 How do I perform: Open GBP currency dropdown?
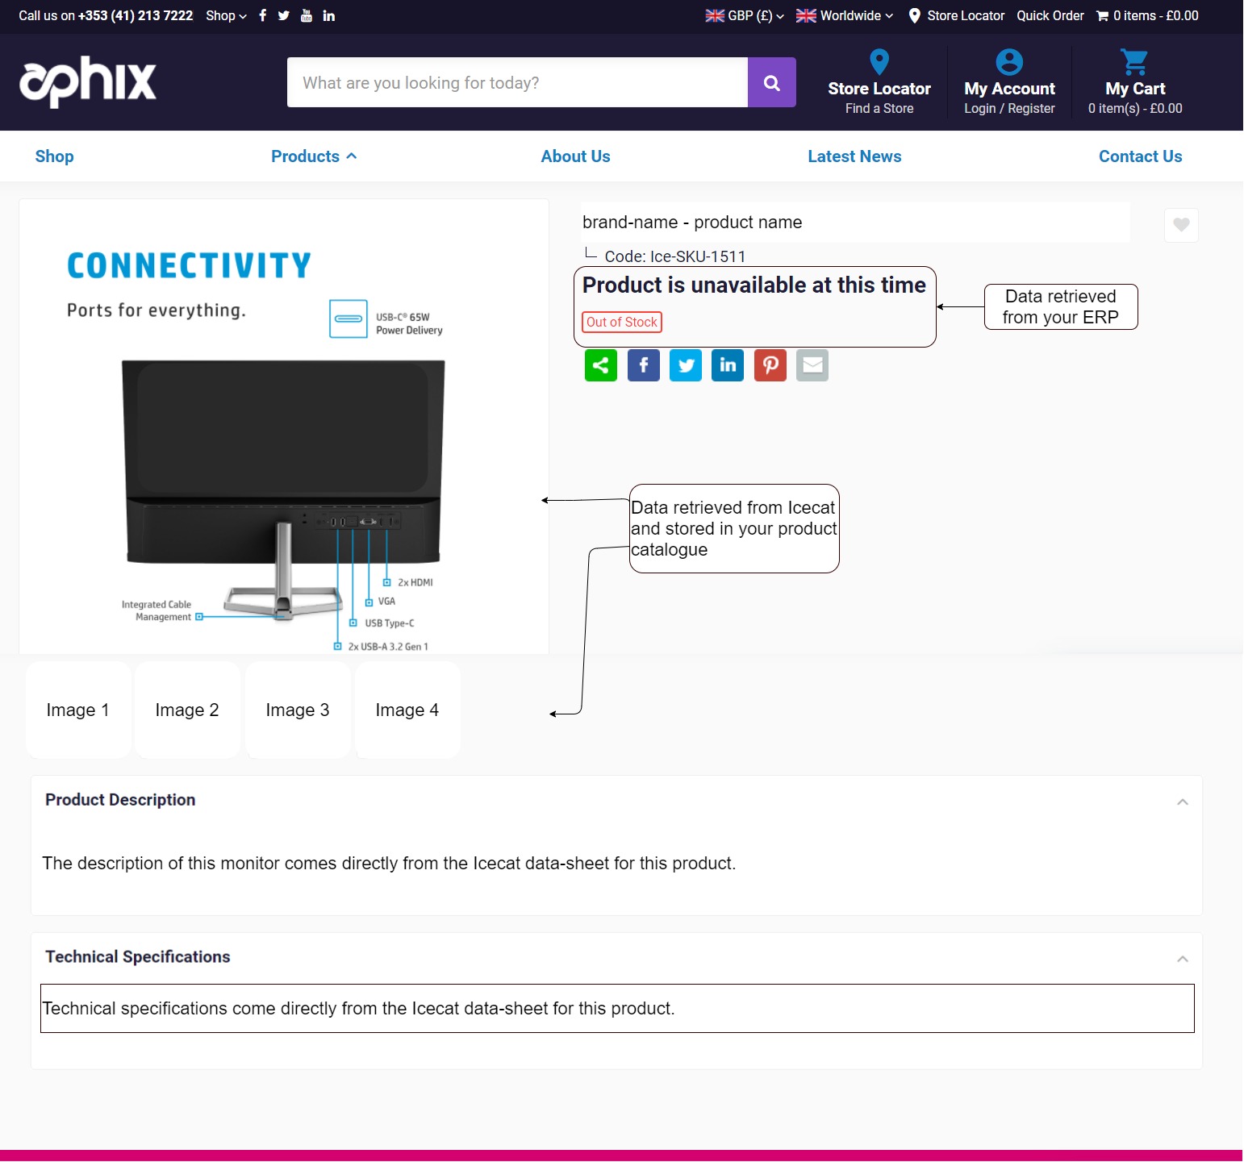coord(745,15)
